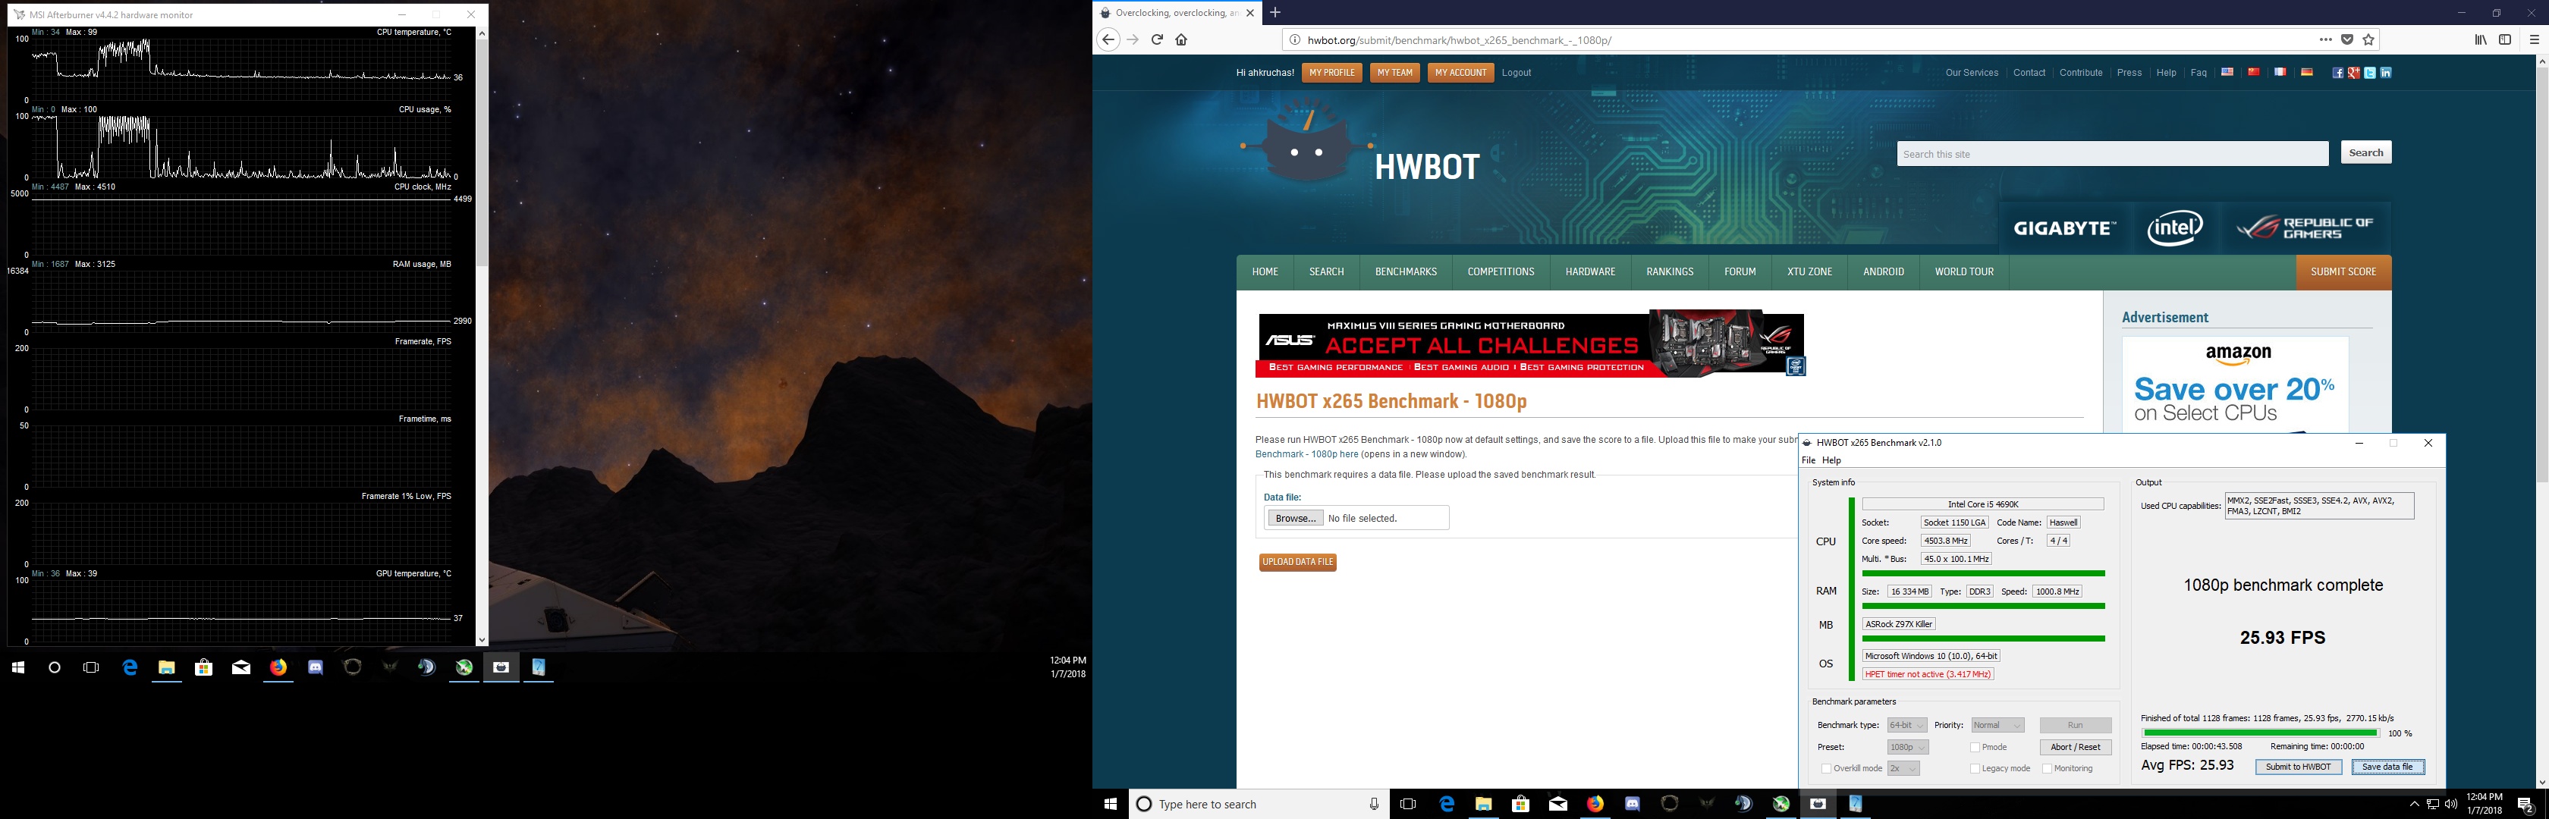Open the Firefox hamburger menu

pos(2534,39)
